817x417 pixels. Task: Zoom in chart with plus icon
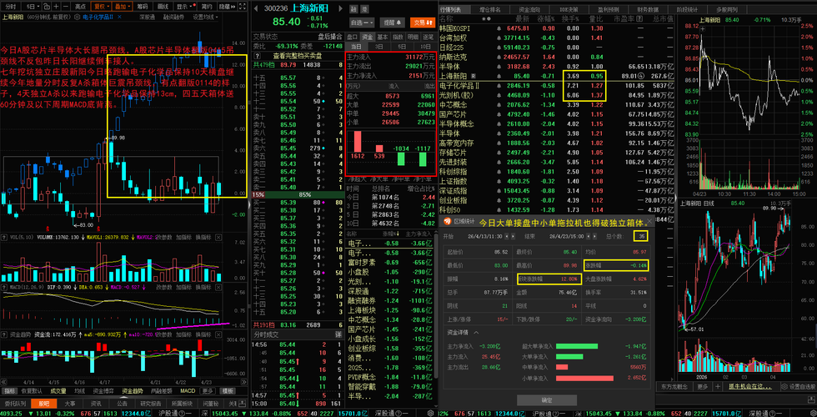tap(57, 7)
